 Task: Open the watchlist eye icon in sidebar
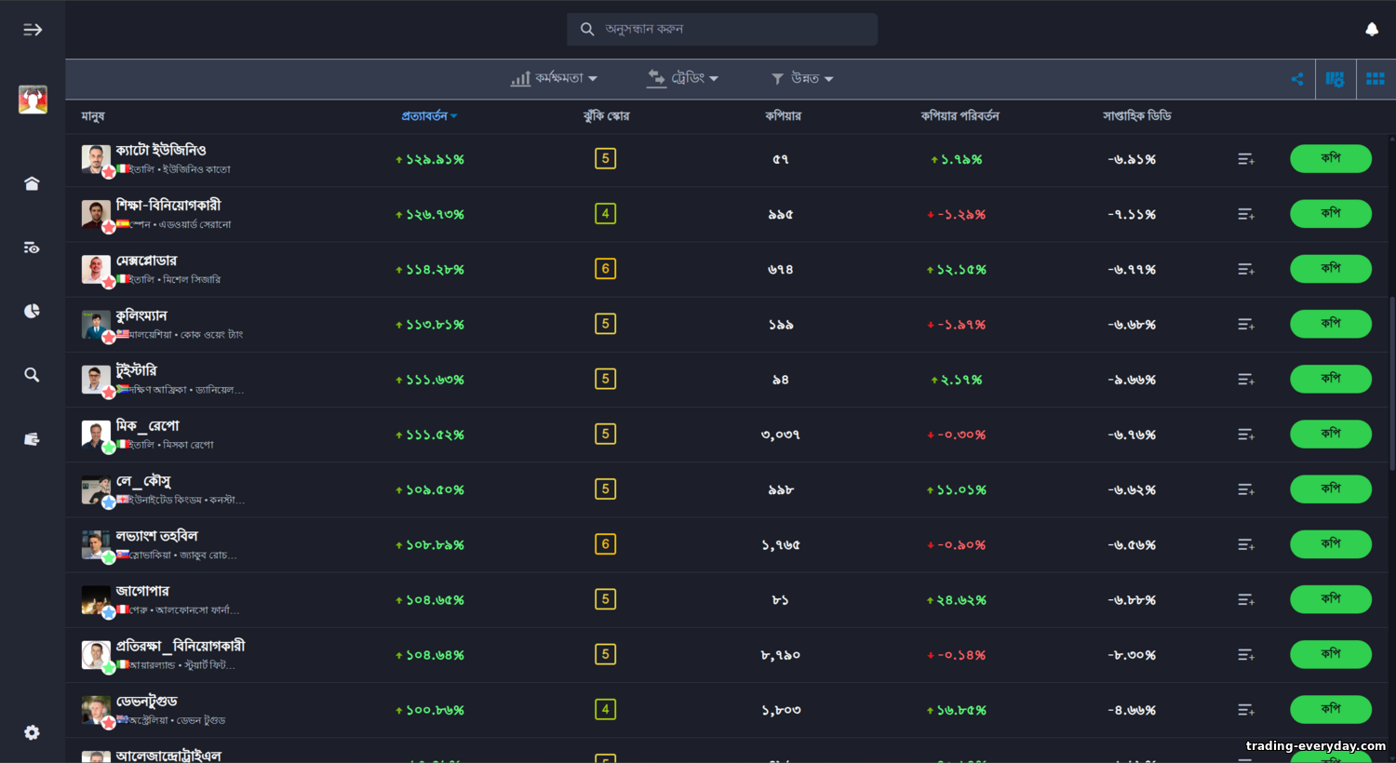pyautogui.click(x=32, y=248)
